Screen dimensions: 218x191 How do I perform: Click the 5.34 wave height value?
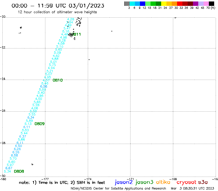7,171
